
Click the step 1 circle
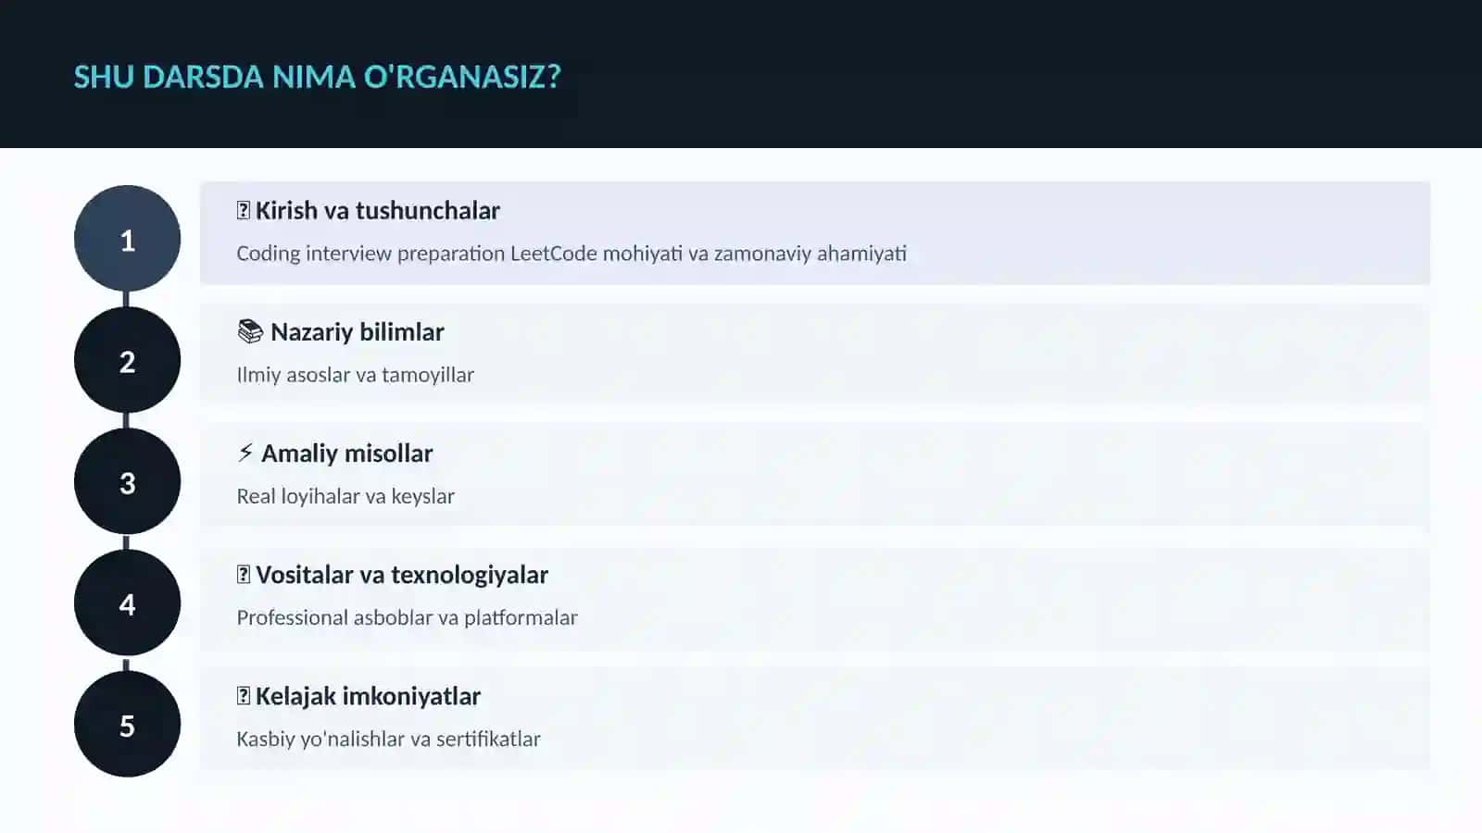[127, 239]
